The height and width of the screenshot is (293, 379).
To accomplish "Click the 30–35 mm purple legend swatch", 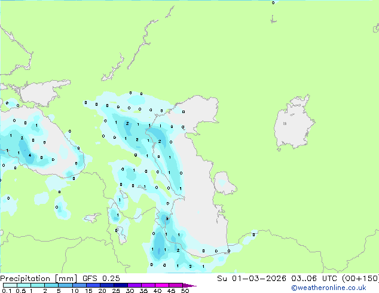I will tap(134, 285).
